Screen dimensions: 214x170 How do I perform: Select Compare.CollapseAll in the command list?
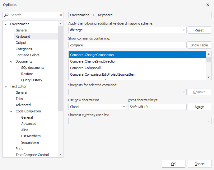point(85,68)
